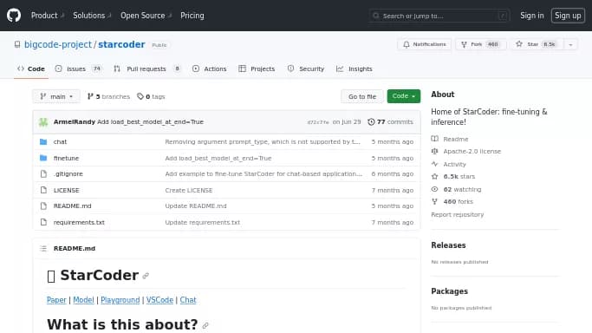The image size is (592, 333).
Task: Click the Notifications bell button
Action: coord(425,44)
